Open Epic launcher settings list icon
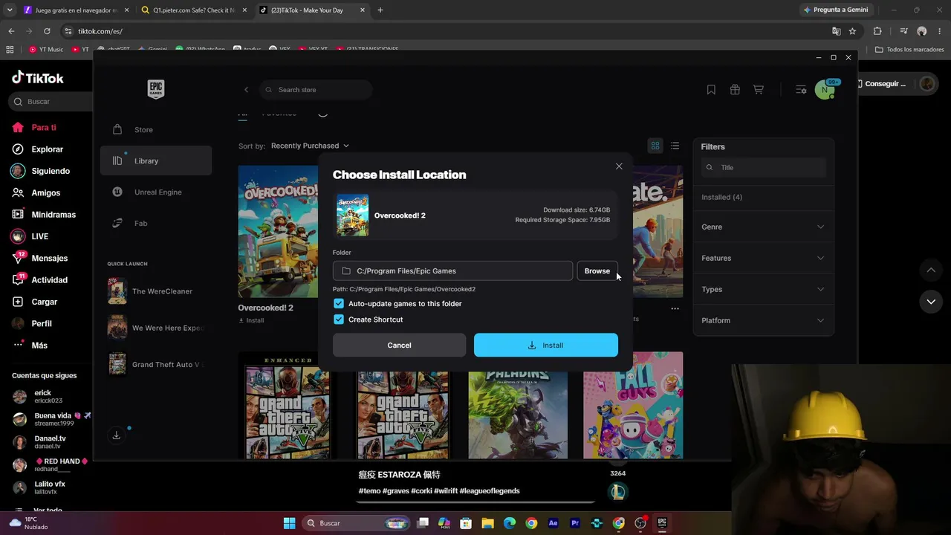Image resolution: width=951 pixels, height=535 pixels. tap(801, 90)
